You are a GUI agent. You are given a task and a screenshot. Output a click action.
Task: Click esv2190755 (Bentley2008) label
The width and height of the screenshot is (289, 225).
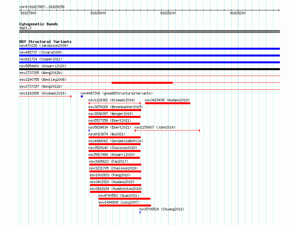pyautogui.click(x=43, y=80)
